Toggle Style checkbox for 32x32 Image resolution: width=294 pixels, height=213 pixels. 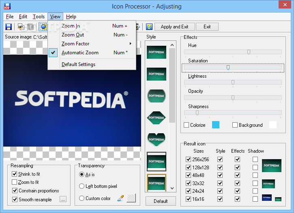coord(220,183)
